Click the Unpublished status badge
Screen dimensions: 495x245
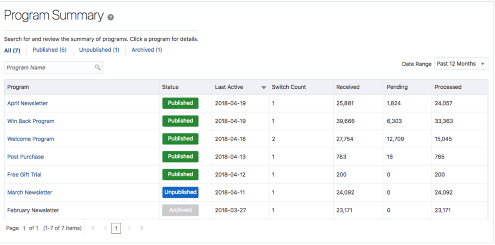click(x=180, y=192)
